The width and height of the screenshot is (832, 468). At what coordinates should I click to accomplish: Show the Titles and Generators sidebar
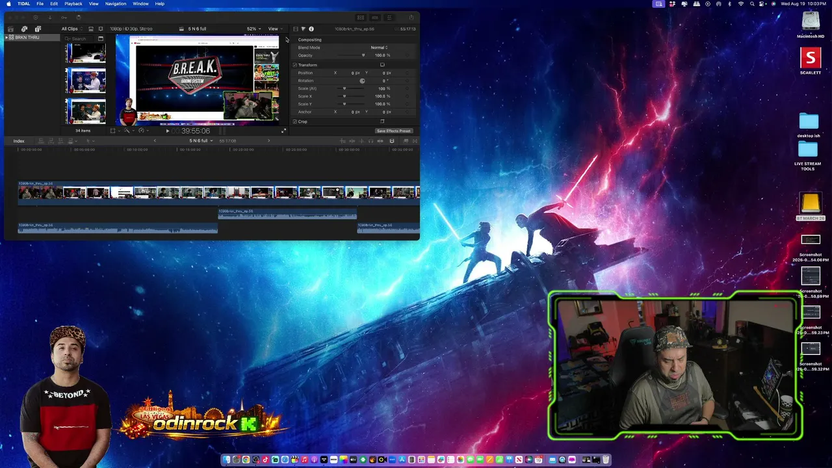tap(38, 29)
